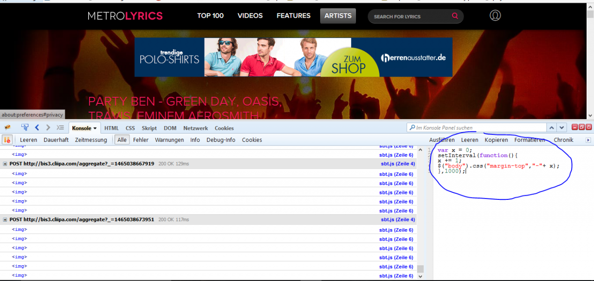
Task: Select the Alle log filter
Action: (x=122, y=140)
